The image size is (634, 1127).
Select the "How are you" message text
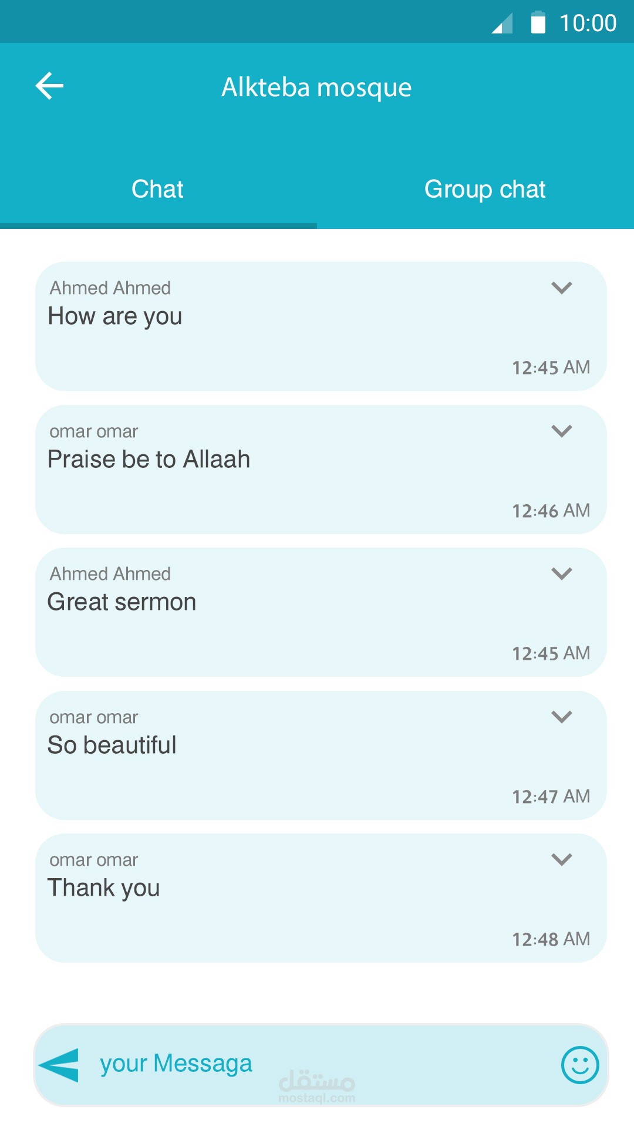point(115,316)
